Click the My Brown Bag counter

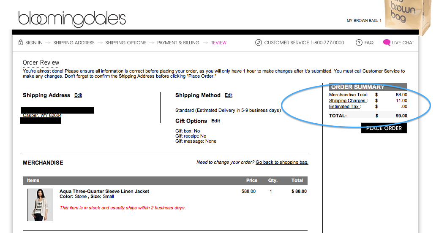tap(364, 21)
